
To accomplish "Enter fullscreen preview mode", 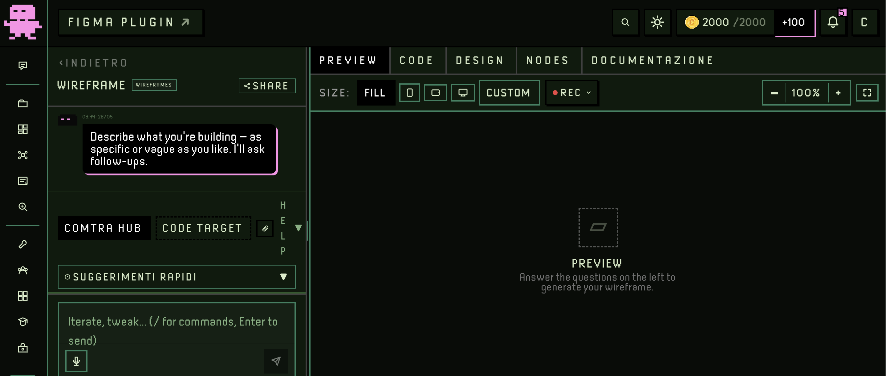I will [x=867, y=93].
